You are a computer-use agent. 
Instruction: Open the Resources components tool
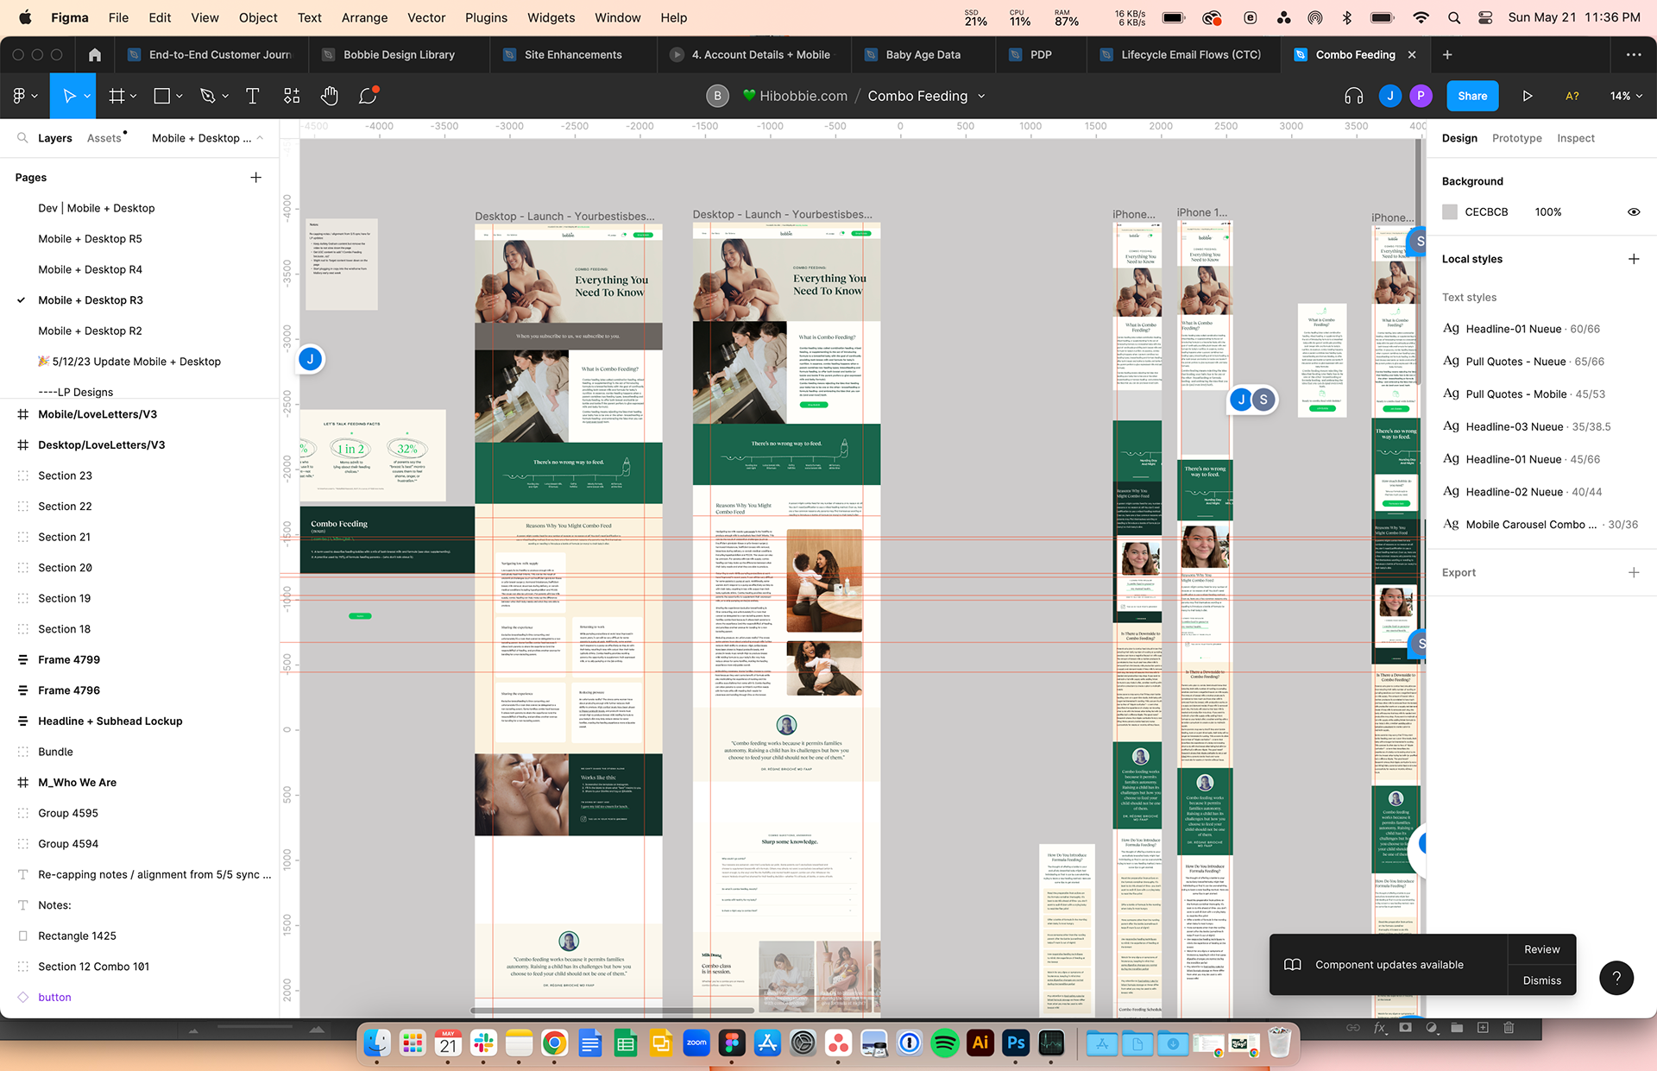[292, 96]
